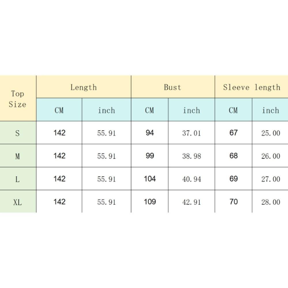Select the S size row label

[18, 133]
